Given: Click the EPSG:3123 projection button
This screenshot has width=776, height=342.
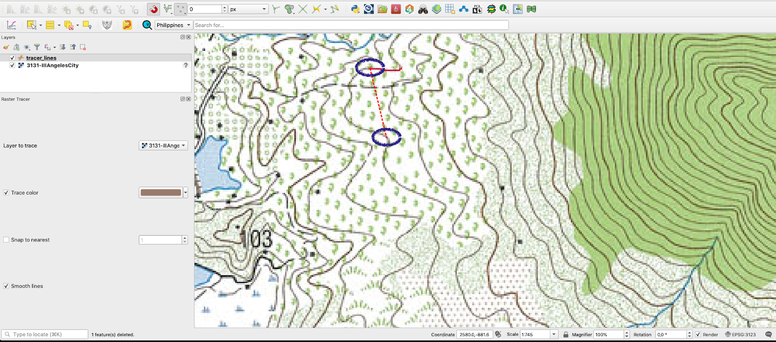Looking at the screenshot, I should click(741, 335).
